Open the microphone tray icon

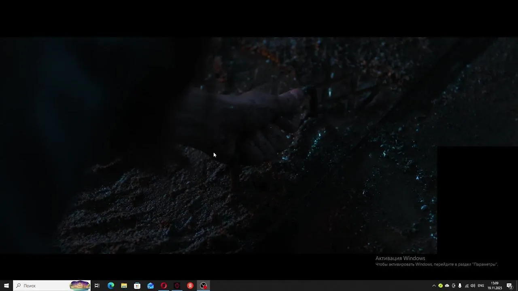(x=460, y=286)
